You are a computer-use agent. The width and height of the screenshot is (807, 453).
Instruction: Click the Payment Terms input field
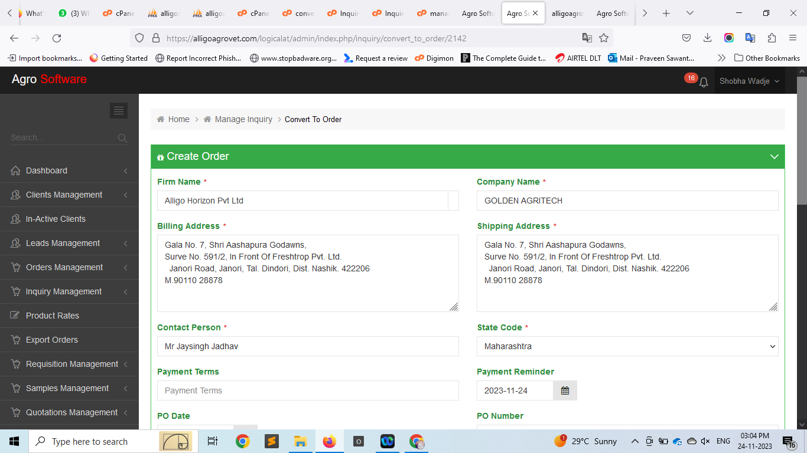tap(307, 390)
